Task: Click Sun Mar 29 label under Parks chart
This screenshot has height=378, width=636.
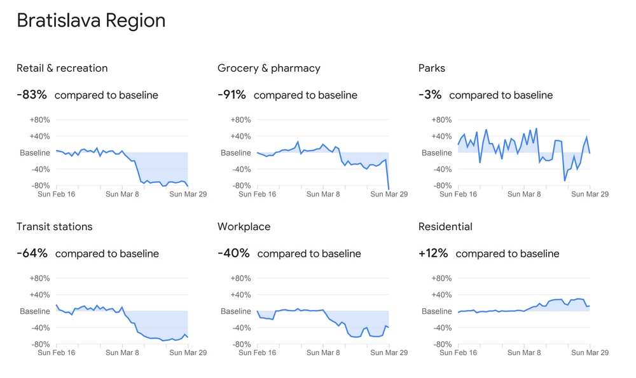Action: click(x=590, y=194)
